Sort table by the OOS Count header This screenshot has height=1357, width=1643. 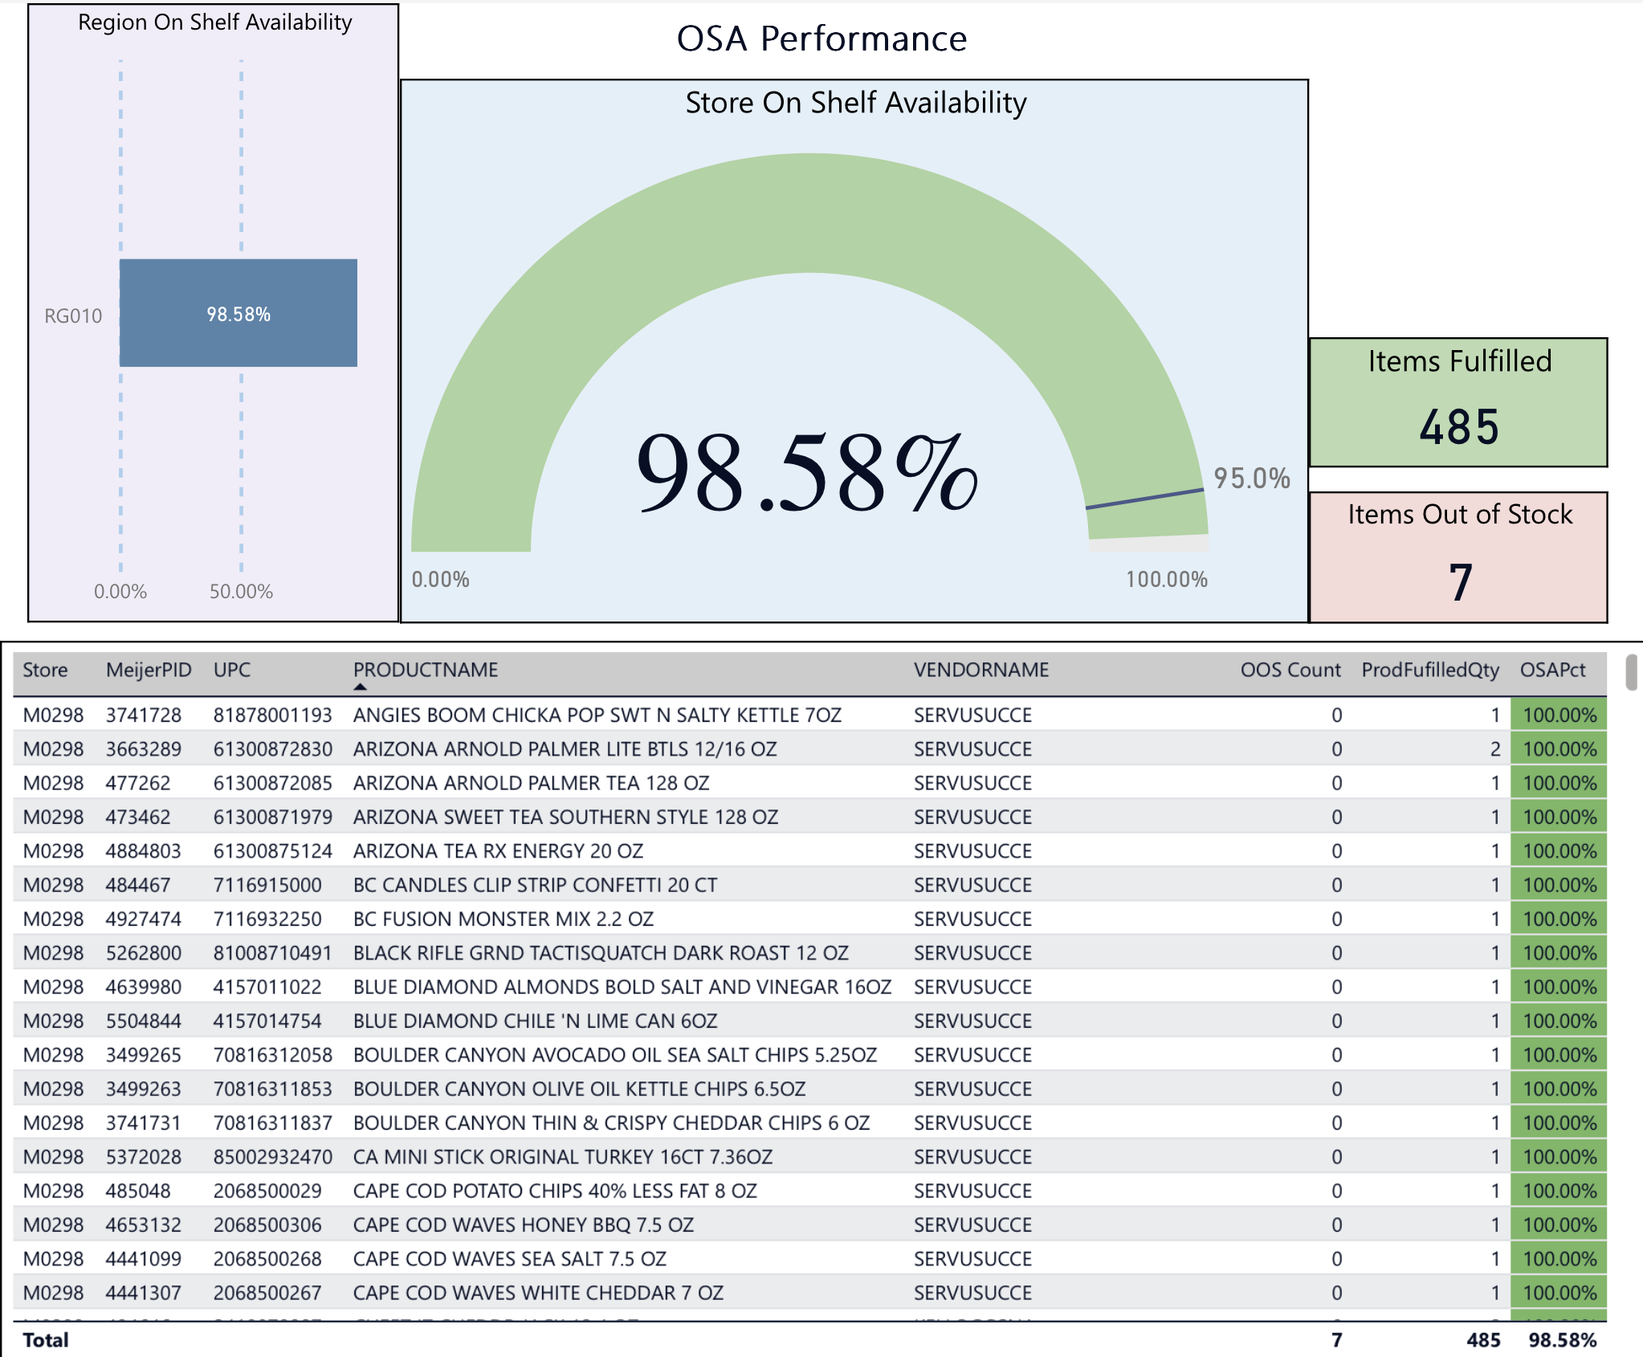[1290, 670]
